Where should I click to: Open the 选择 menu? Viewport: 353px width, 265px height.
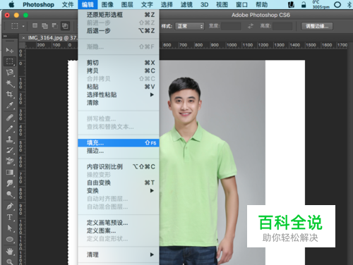pyautogui.click(x=167, y=4)
